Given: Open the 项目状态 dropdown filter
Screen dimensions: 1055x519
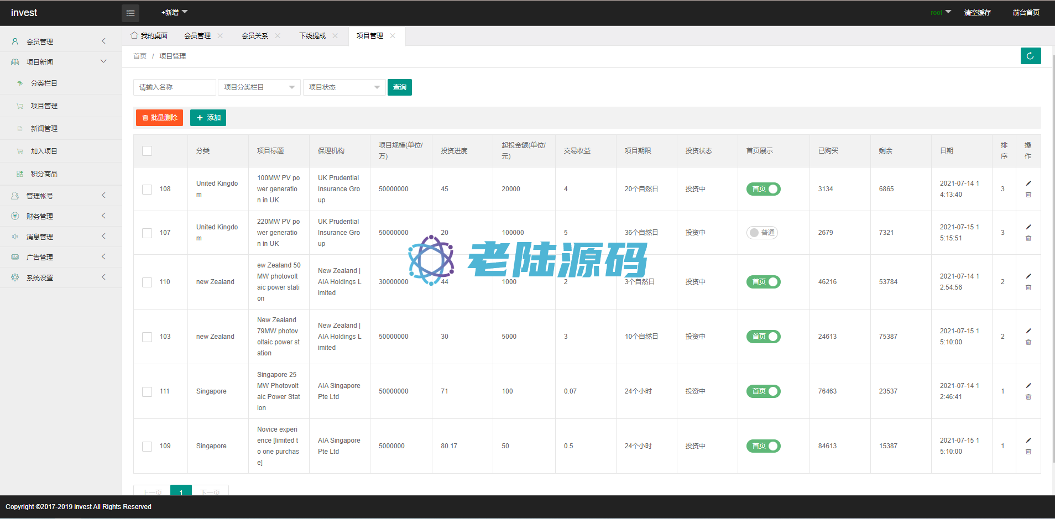Looking at the screenshot, I should pos(344,87).
